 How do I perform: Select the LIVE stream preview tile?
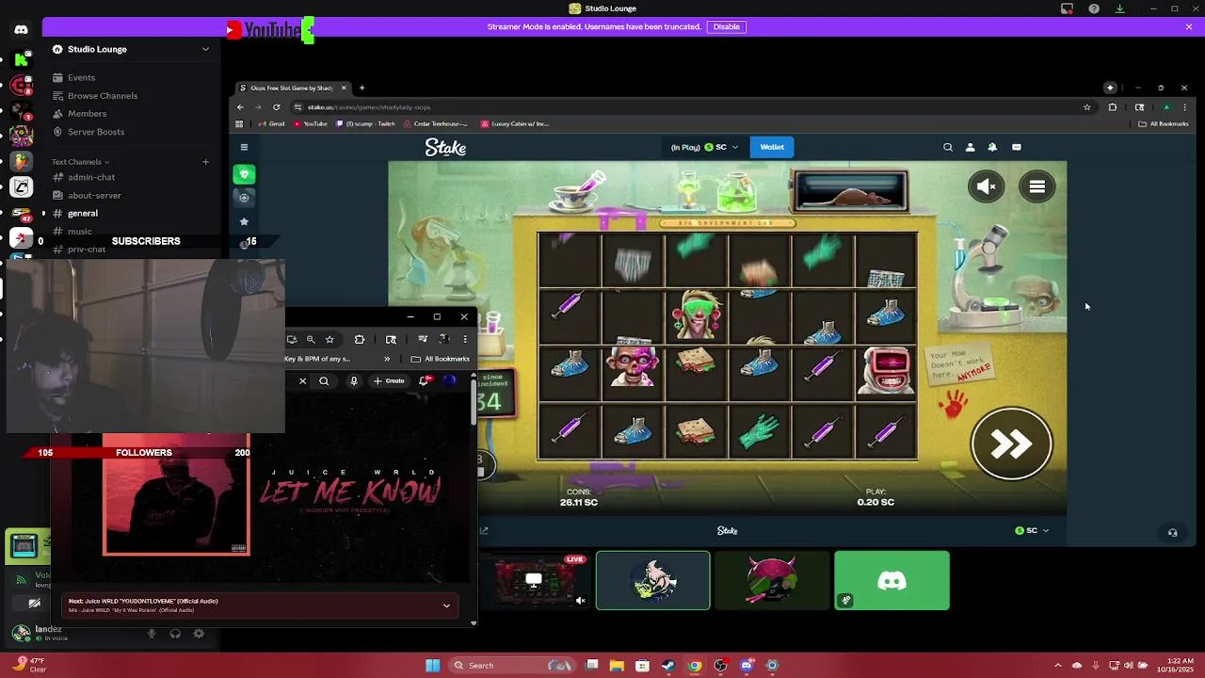[x=534, y=581]
